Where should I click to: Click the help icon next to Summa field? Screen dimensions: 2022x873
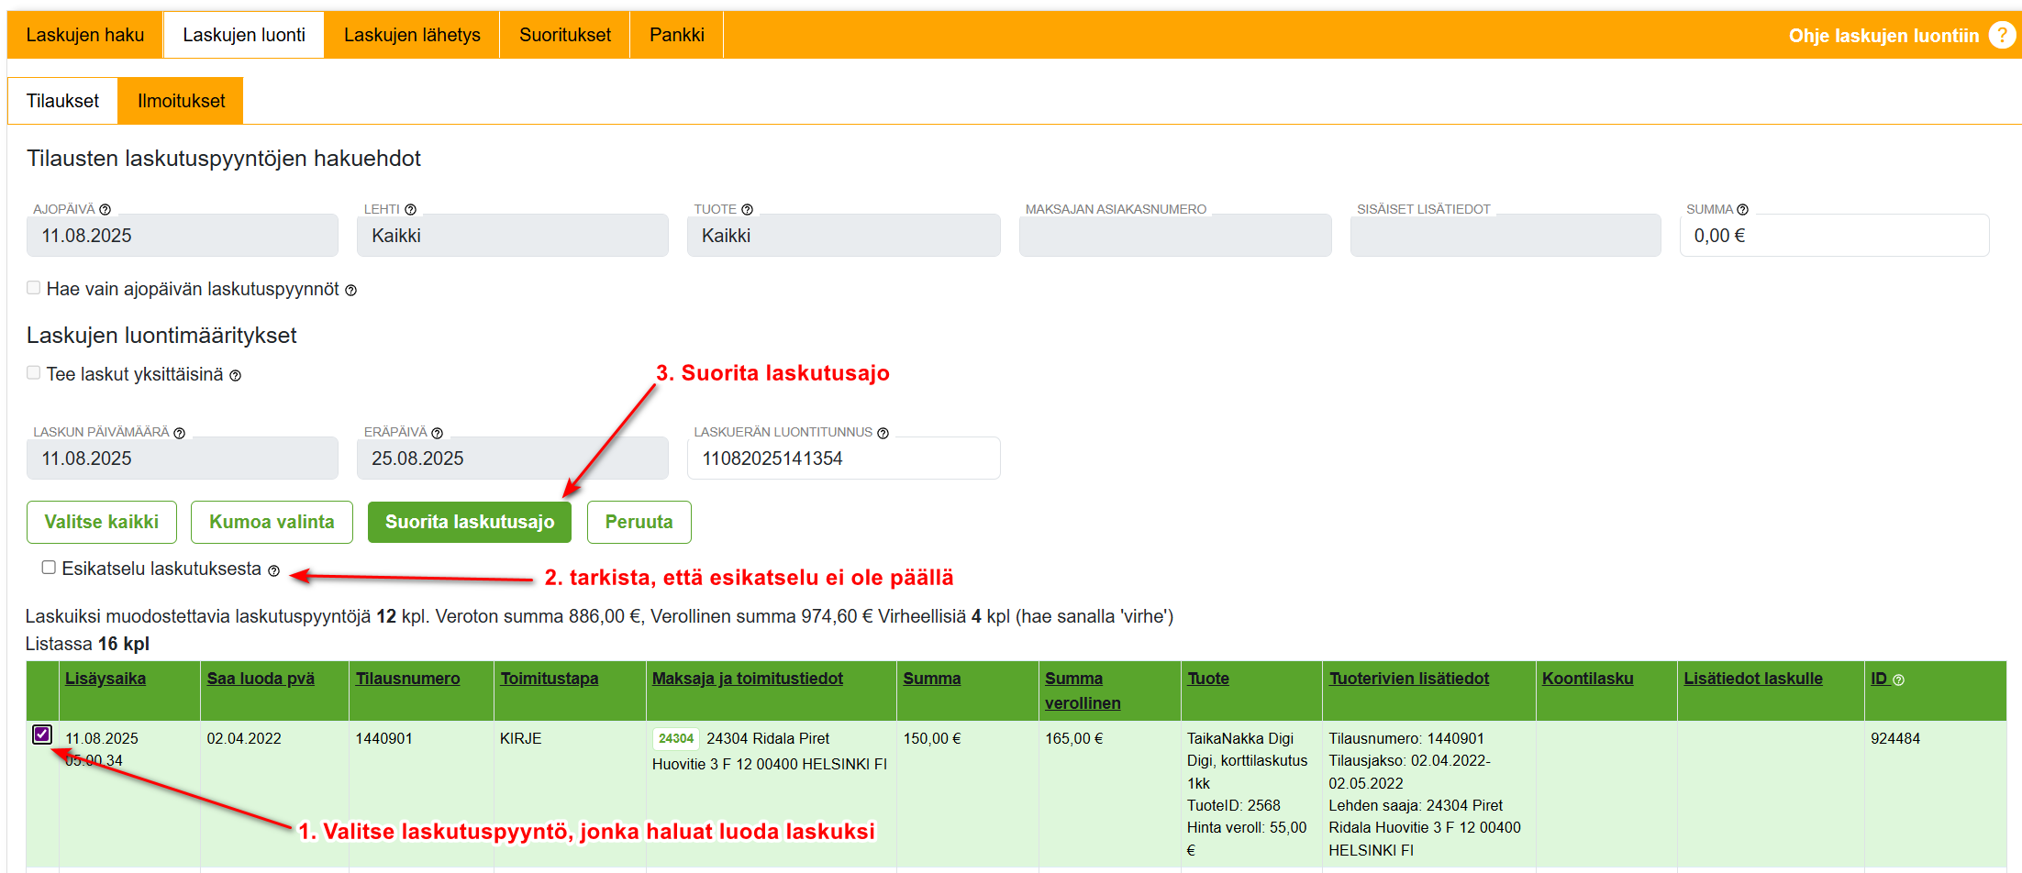(x=1742, y=210)
